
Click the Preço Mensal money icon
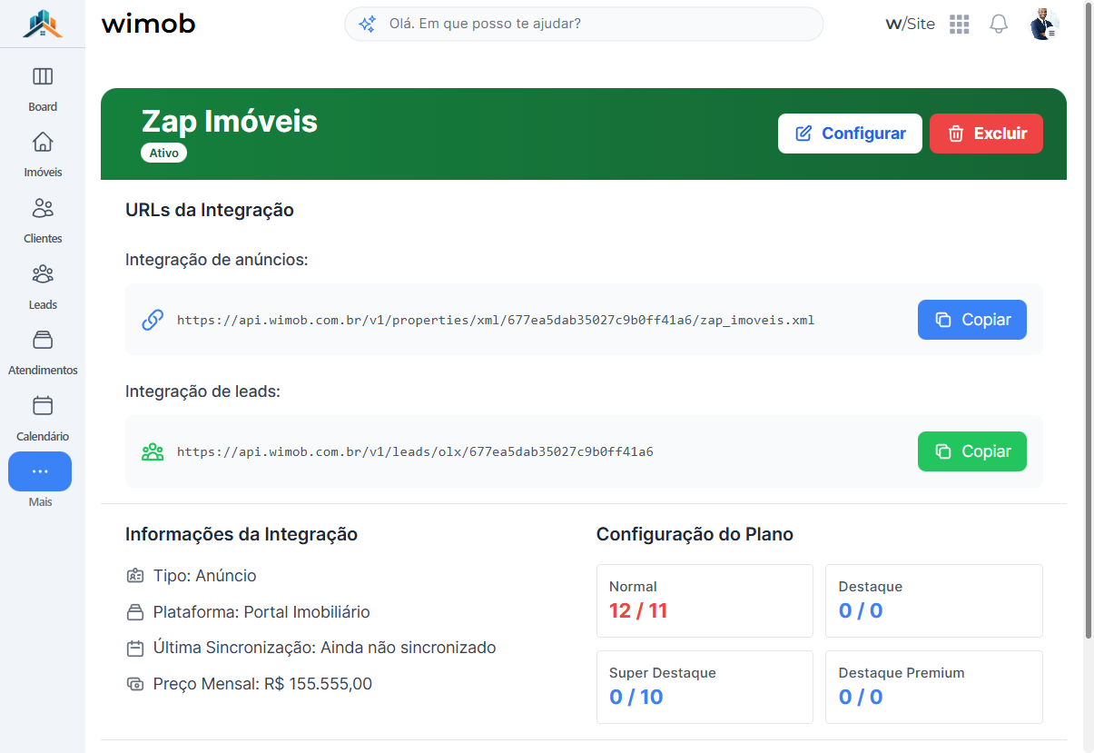click(135, 684)
